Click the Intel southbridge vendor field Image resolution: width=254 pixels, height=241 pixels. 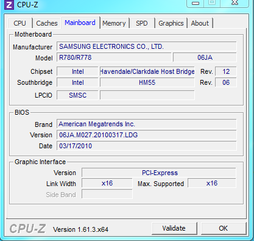click(77, 82)
